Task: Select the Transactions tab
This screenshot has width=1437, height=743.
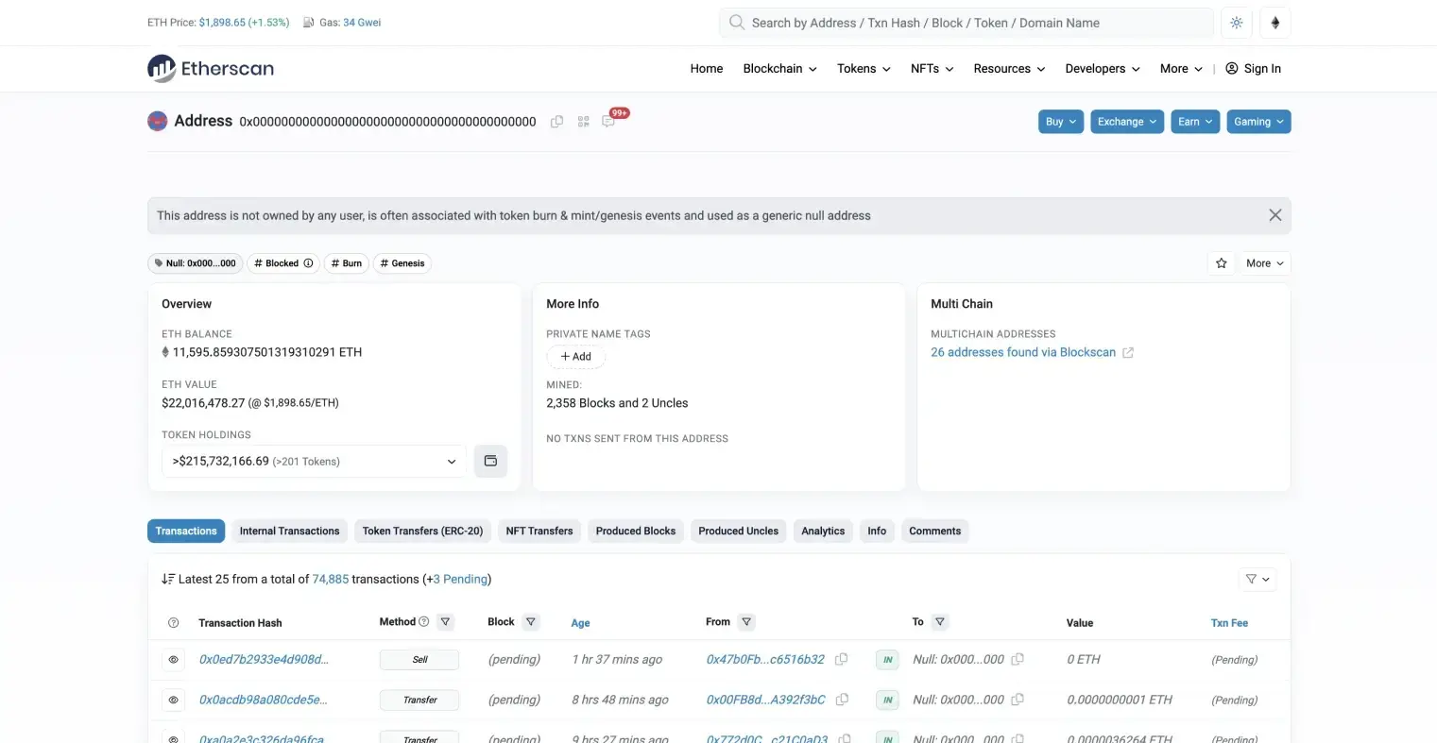Action: (x=186, y=532)
